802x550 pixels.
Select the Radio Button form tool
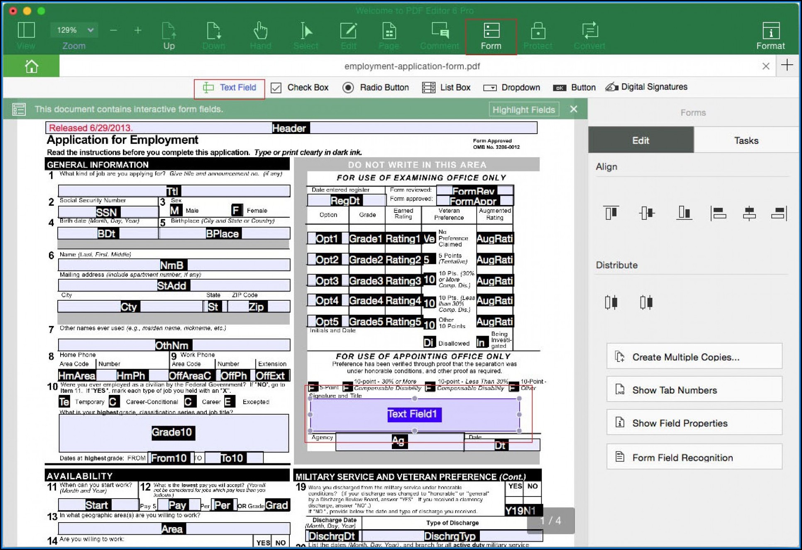376,88
